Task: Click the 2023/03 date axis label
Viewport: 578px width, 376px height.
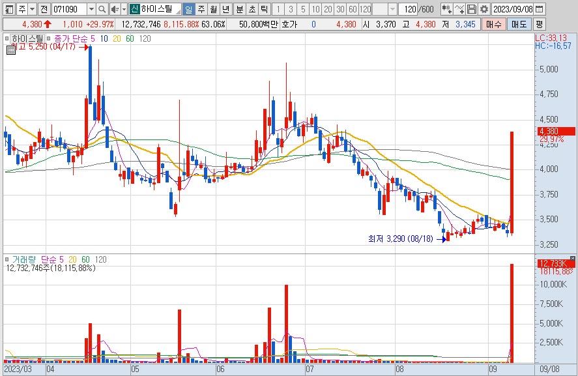Action: [18, 369]
